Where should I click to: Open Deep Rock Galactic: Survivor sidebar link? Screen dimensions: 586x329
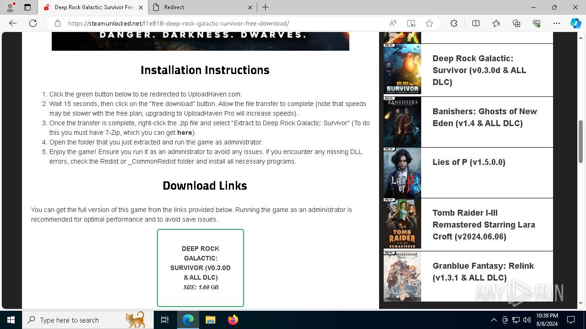click(479, 70)
